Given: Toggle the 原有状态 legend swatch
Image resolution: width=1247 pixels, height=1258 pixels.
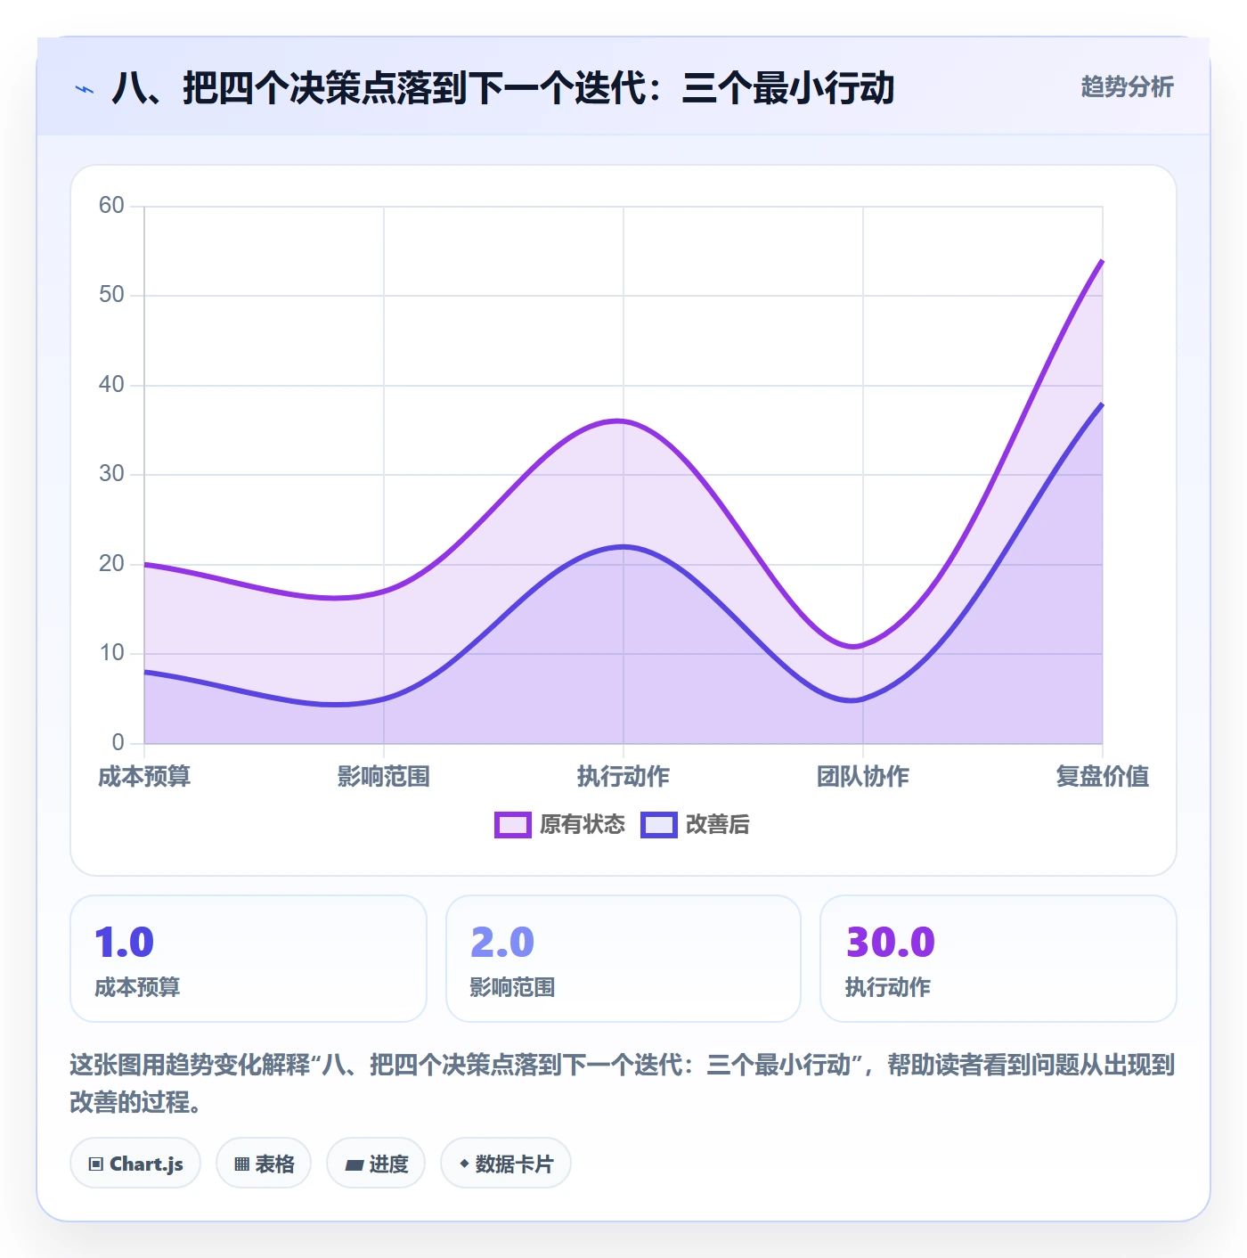Looking at the screenshot, I should 513,825.
